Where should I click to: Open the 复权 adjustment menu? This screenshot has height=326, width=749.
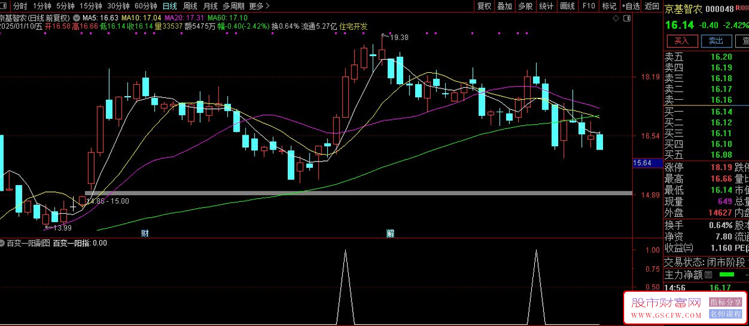click(484, 6)
